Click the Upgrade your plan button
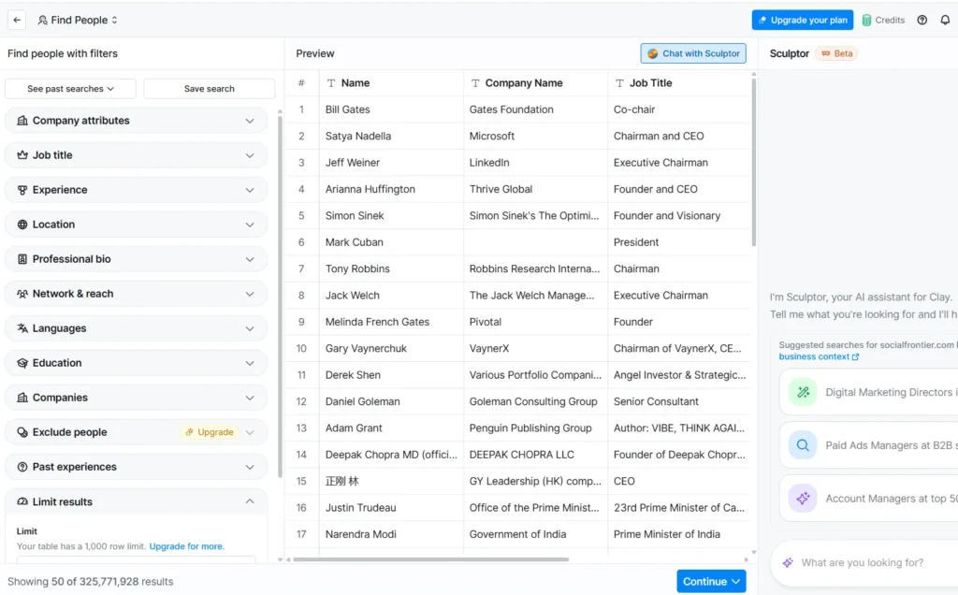958x595 pixels. [802, 19]
